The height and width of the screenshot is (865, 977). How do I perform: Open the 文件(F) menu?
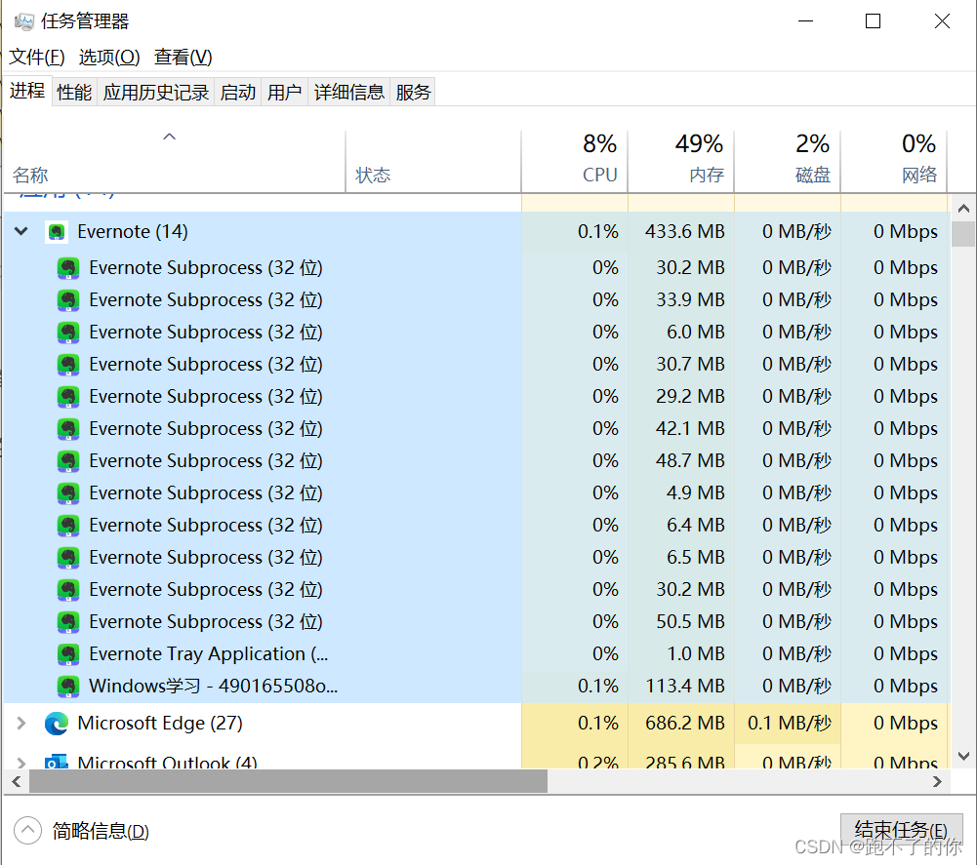37,58
